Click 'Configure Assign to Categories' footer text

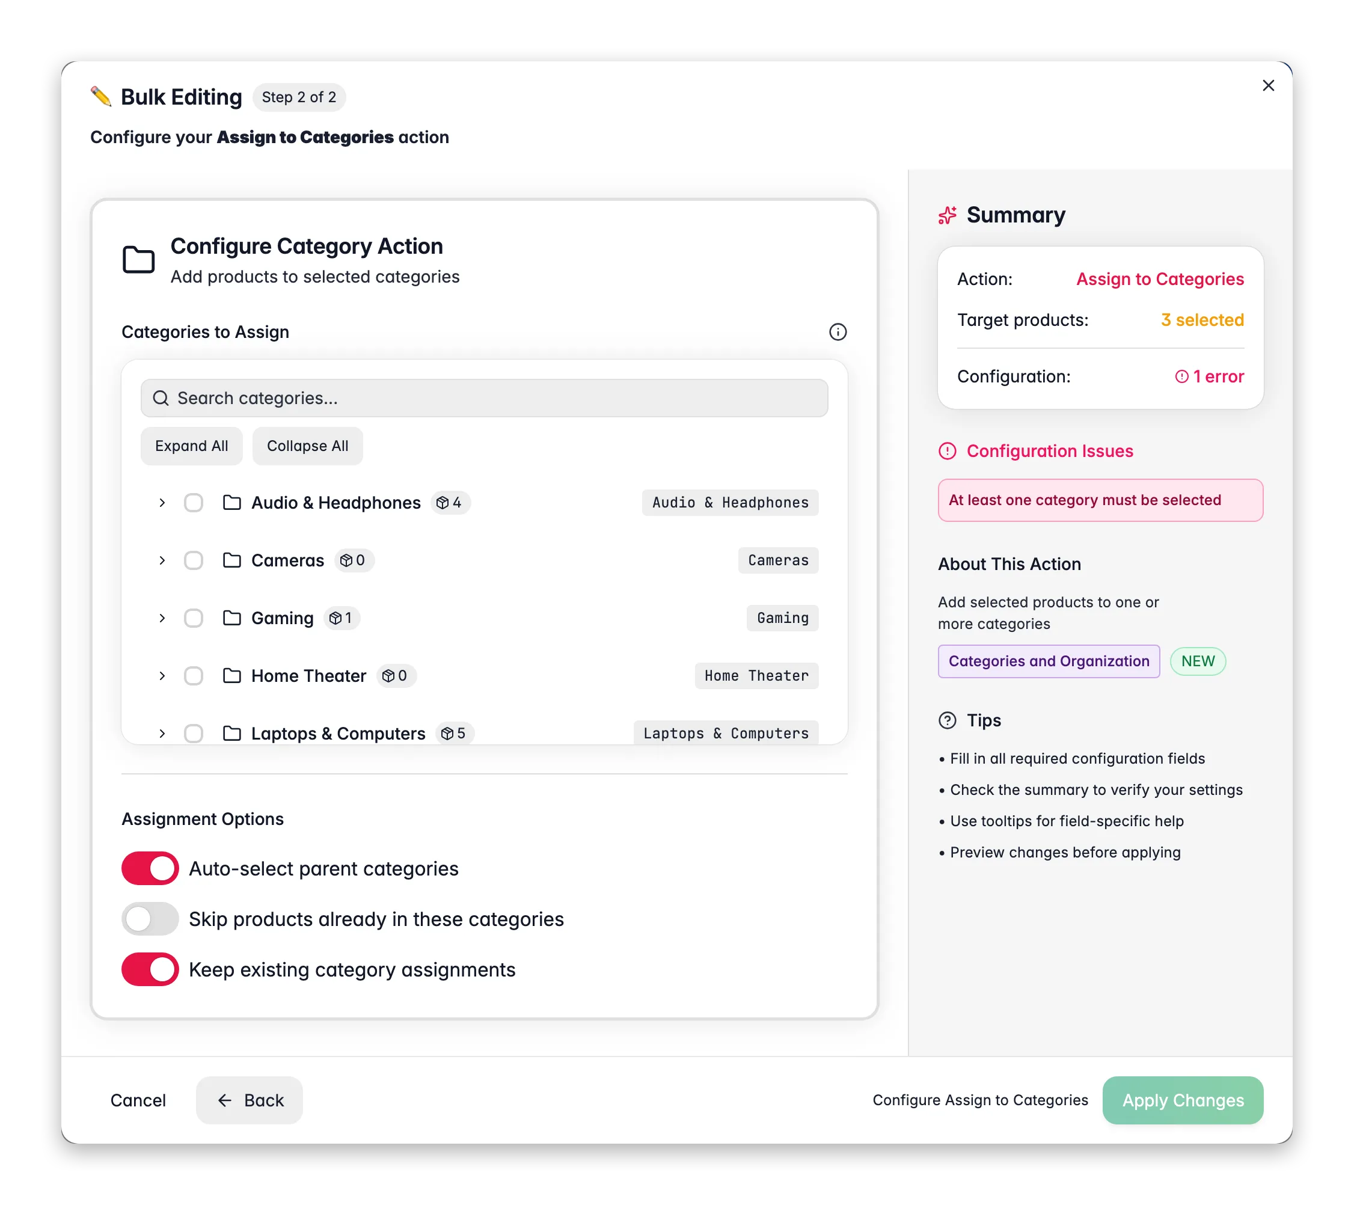pos(980,1100)
